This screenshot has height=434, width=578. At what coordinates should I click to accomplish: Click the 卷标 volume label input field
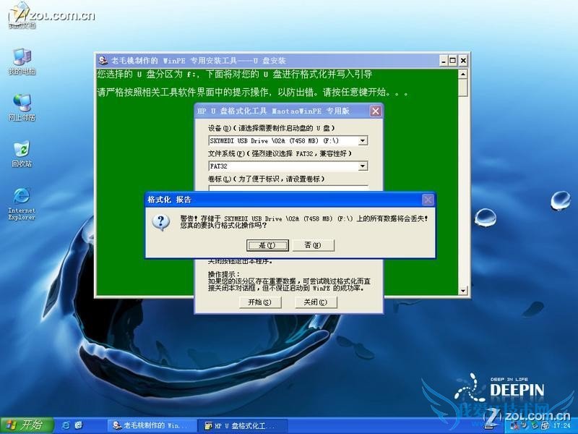tap(288, 188)
